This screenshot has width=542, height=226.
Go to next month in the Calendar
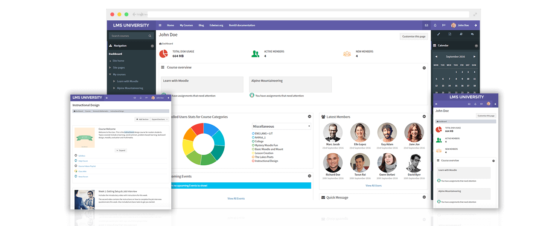[x=474, y=56]
